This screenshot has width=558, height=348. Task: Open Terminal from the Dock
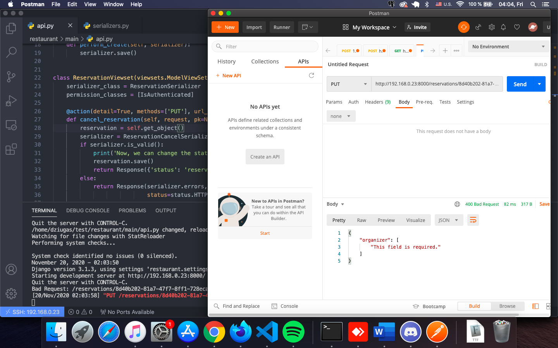click(x=332, y=332)
